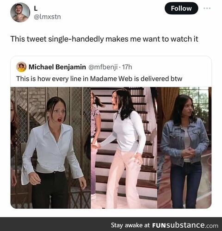Viewport: 222px width, 231px height.
Task: Visit the @lmxstn handle
Action: click(47, 17)
